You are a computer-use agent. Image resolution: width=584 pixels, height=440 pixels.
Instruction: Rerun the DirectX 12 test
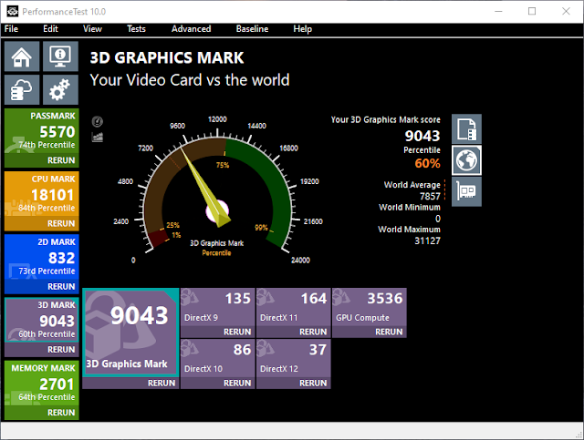click(313, 384)
